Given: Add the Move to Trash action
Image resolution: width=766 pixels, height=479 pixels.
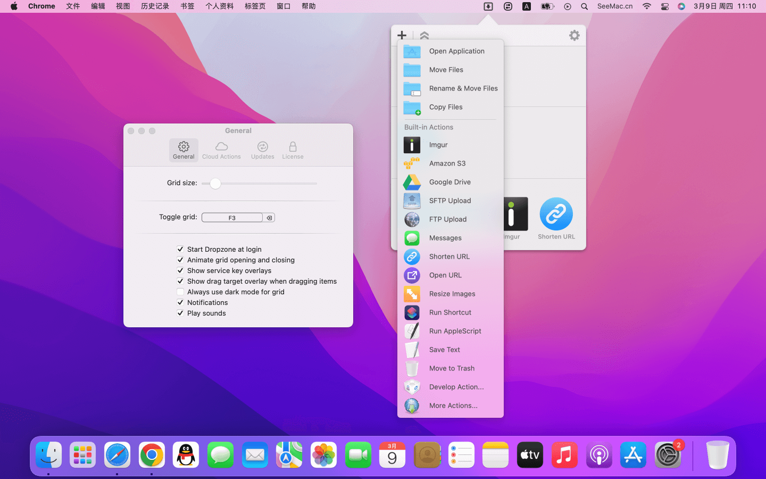Looking at the screenshot, I should click(450, 368).
